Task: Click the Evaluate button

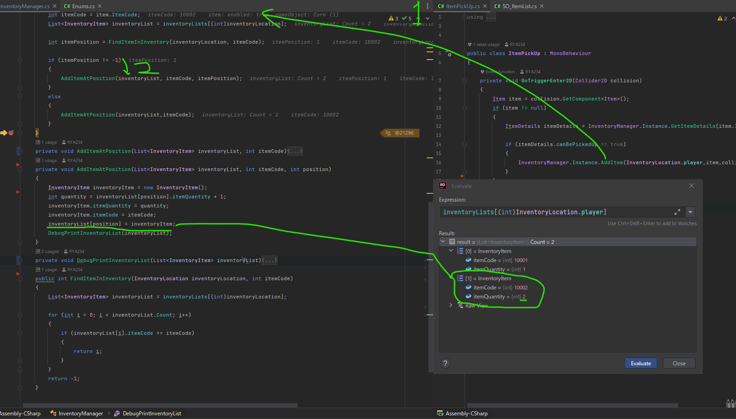Action: pyautogui.click(x=641, y=363)
